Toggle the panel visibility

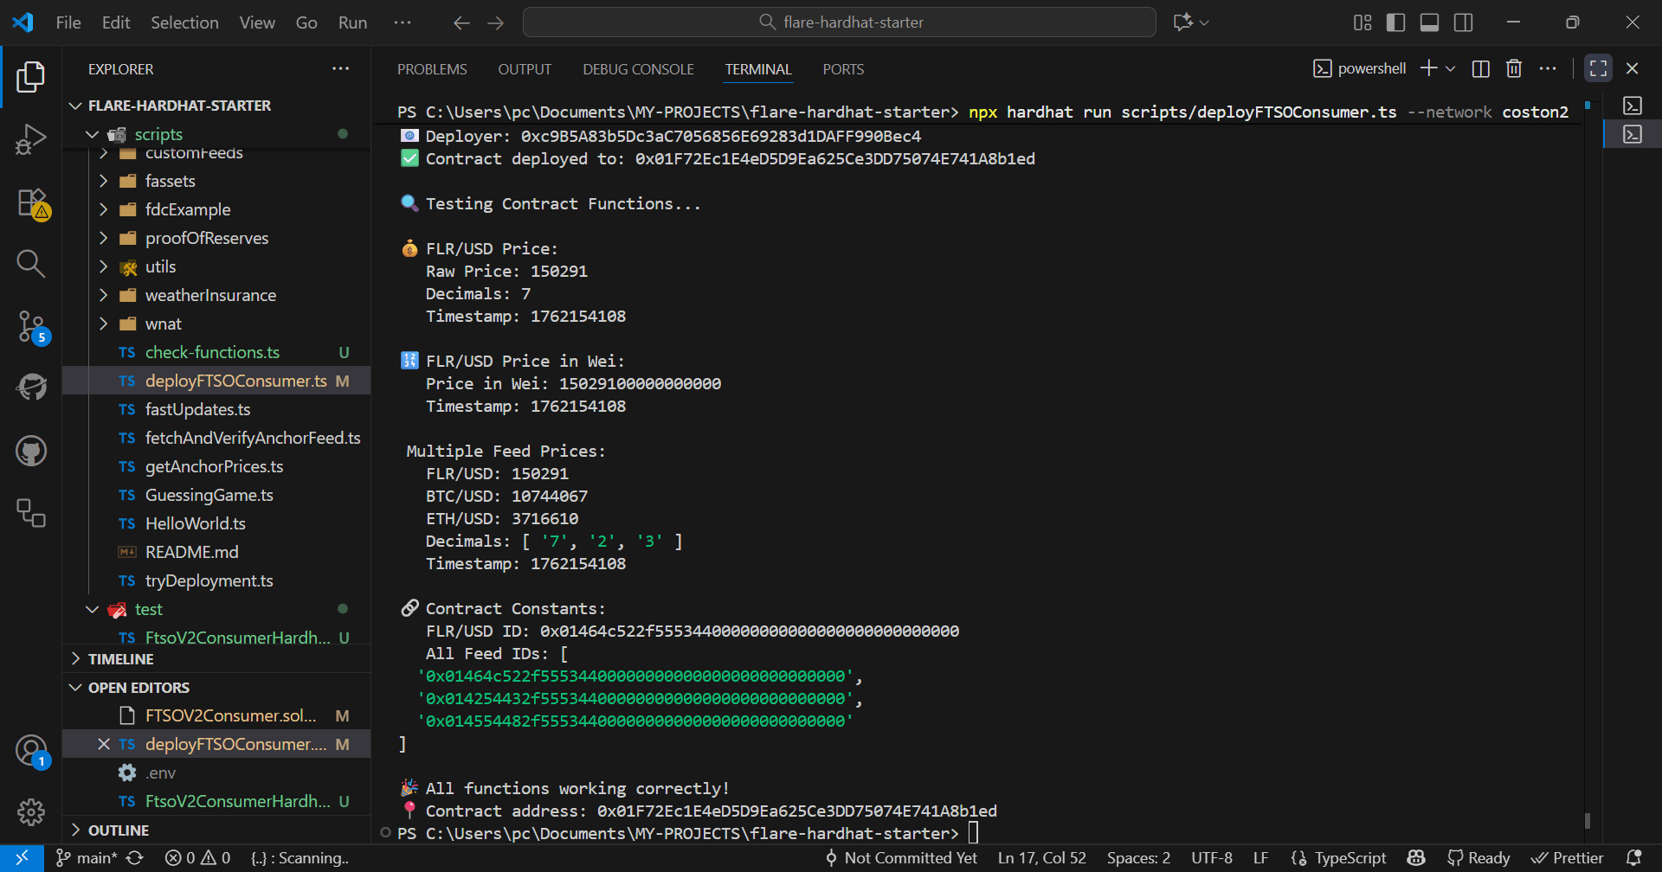coord(1429,22)
